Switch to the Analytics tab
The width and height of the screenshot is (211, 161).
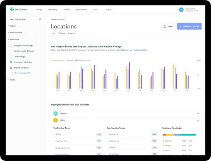[x=71, y=33]
